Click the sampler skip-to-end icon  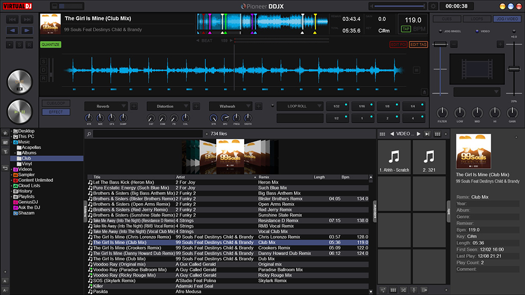pyautogui.click(x=427, y=134)
